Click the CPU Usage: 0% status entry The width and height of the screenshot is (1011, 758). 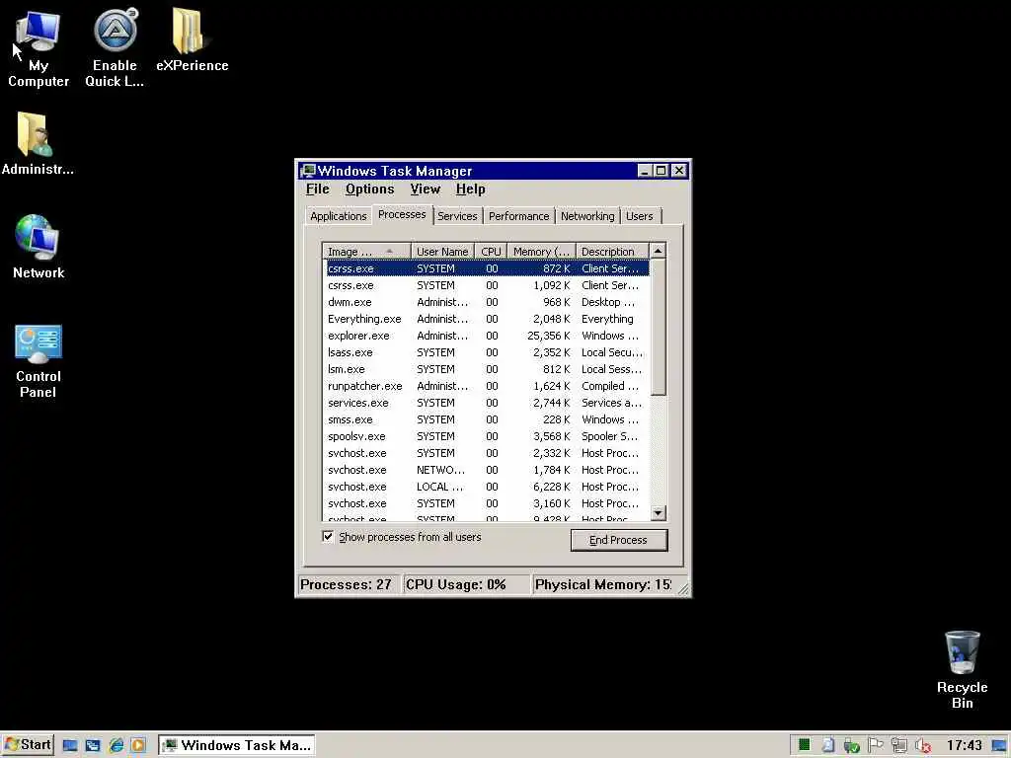pyautogui.click(x=467, y=584)
